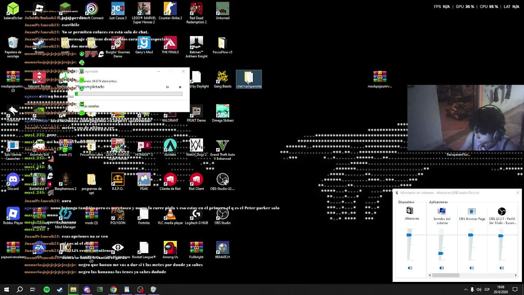Select the Papelera de reciclaje icon
This screenshot has width=524, height=295.
click(13, 47)
